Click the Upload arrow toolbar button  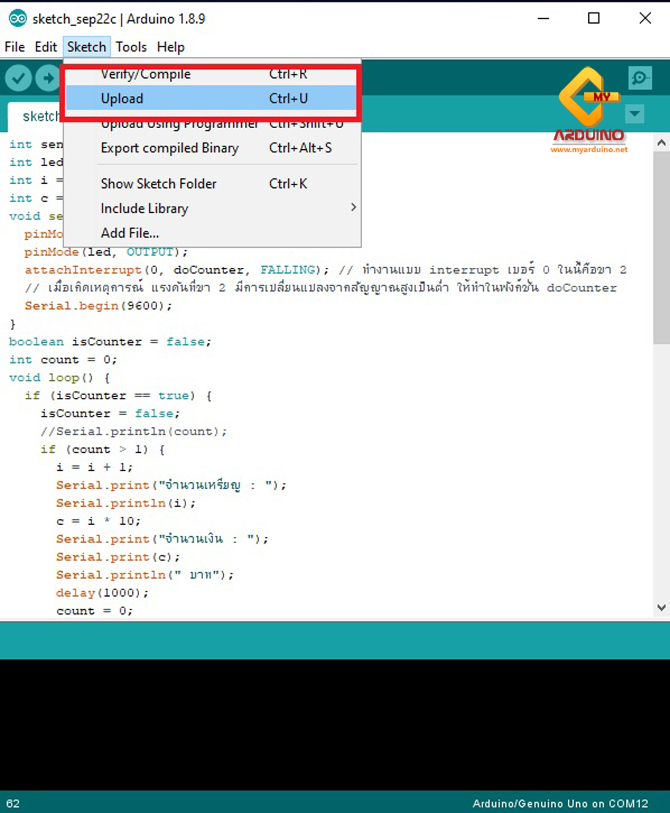(48, 78)
